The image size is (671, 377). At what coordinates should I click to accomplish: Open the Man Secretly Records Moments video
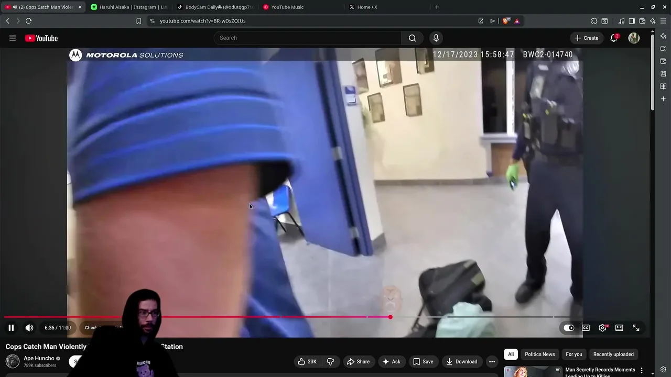pos(600,372)
